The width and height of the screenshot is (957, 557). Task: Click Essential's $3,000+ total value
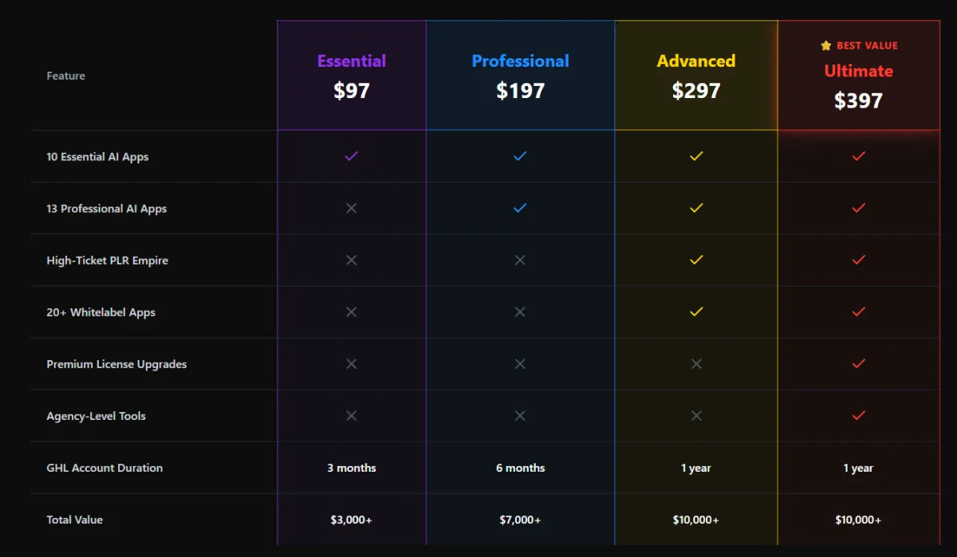coord(352,520)
